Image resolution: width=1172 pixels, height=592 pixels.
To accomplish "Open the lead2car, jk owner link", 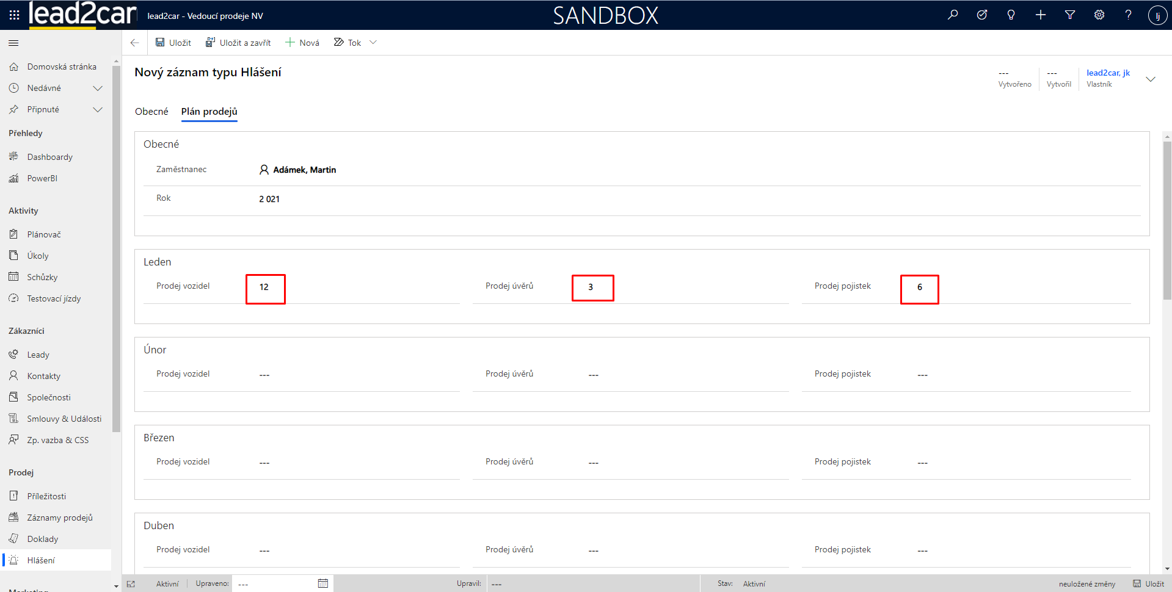I will (1108, 73).
